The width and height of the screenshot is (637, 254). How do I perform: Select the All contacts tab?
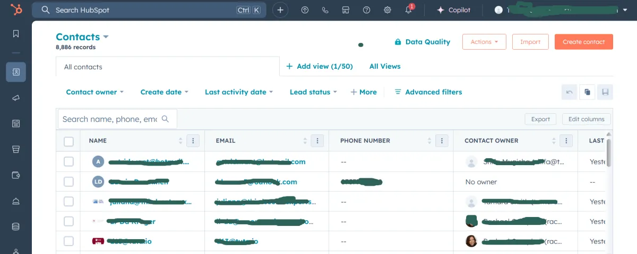pos(168,67)
